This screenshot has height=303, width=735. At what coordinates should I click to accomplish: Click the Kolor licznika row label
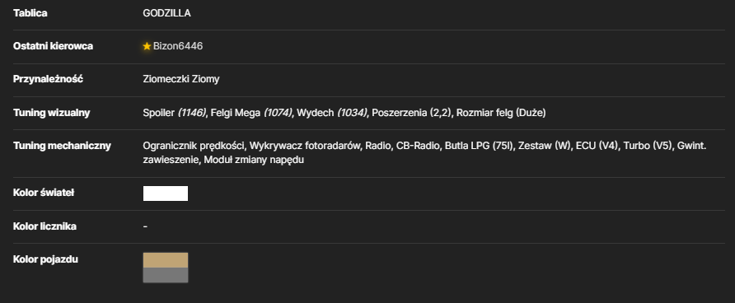pos(44,226)
